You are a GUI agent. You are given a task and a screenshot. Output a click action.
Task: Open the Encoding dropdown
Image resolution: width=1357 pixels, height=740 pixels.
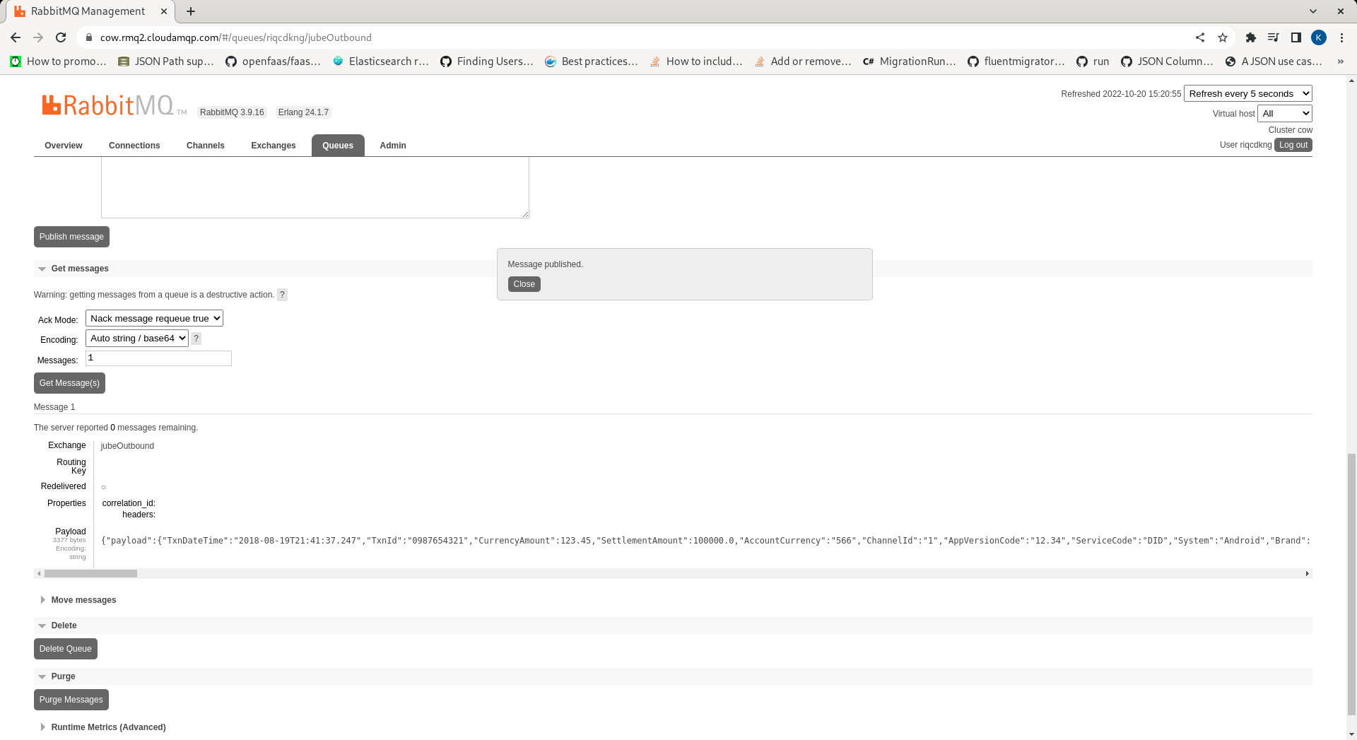pos(137,338)
